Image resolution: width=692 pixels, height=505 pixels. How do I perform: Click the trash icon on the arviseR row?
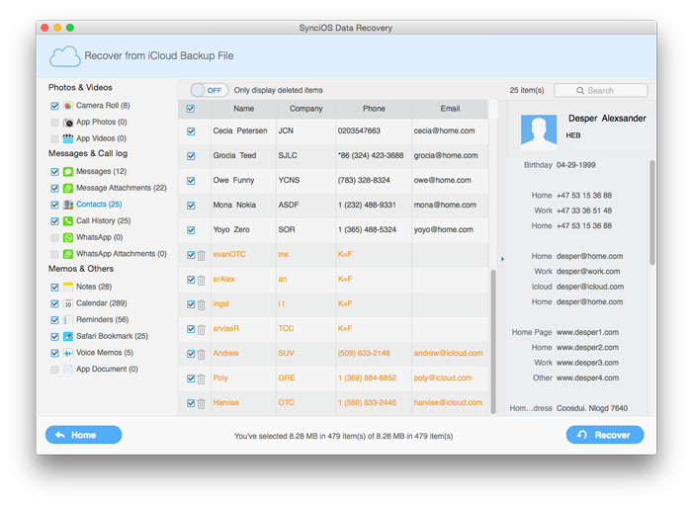tap(202, 329)
